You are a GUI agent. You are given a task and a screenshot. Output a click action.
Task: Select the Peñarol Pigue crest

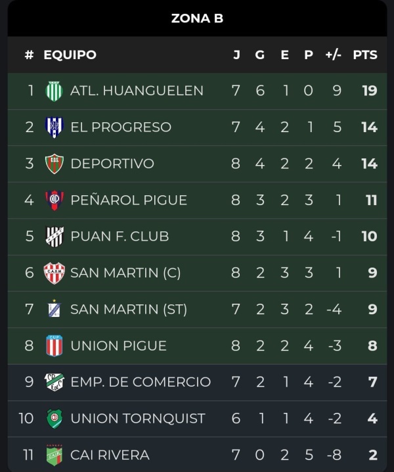pos(54,200)
